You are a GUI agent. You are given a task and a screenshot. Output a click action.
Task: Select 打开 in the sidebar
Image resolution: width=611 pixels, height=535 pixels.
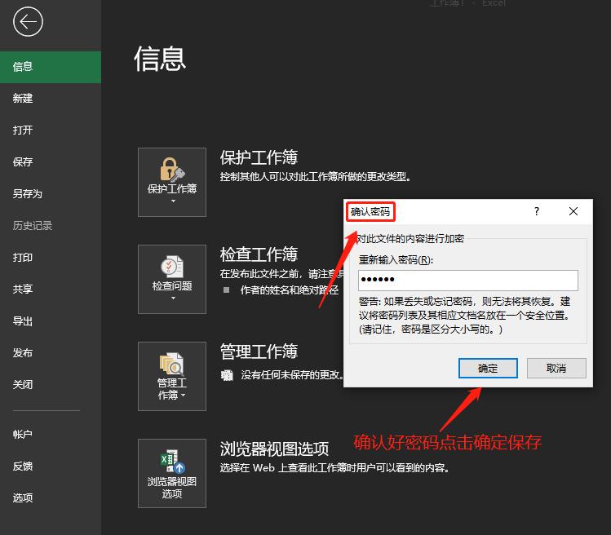[x=51, y=130]
